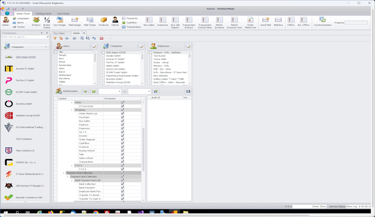Open the Mail Design tool
This screenshot has width=375, height=217.
pos(75,21)
